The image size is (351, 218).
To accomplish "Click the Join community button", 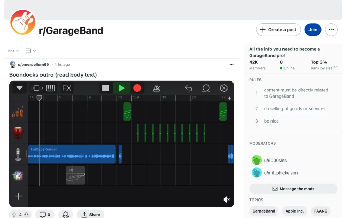I will pyautogui.click(x=313, y=30).
